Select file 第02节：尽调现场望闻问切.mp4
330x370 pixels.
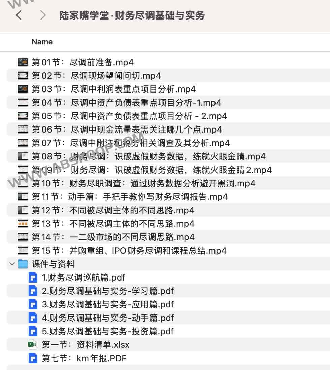(x=96, y=76)
